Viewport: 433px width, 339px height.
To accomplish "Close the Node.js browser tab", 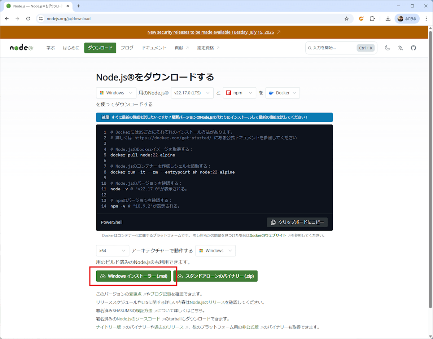I will tap(69, 6).
